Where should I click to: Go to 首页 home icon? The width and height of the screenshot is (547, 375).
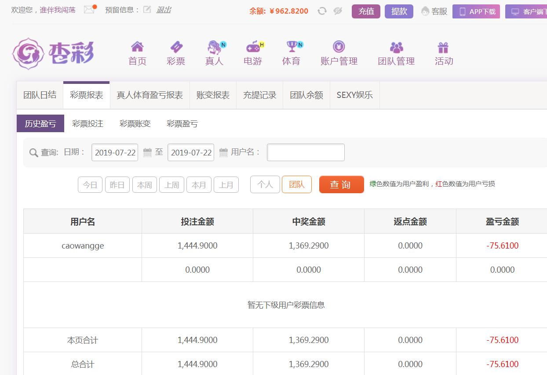click(137, 47)
